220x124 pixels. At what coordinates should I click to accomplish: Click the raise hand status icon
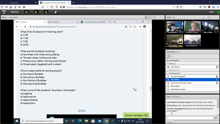pyautogui.click(x=56, y=12)
